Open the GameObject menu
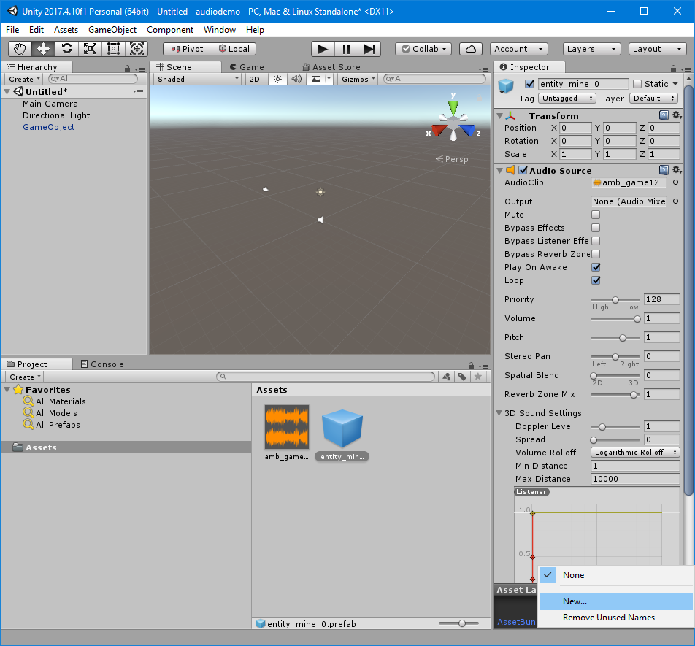The height and width of the screenshot is (646, 695). 112,30
